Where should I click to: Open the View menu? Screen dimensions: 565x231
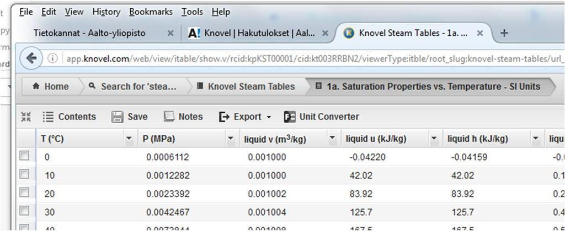tap(74, 12)
